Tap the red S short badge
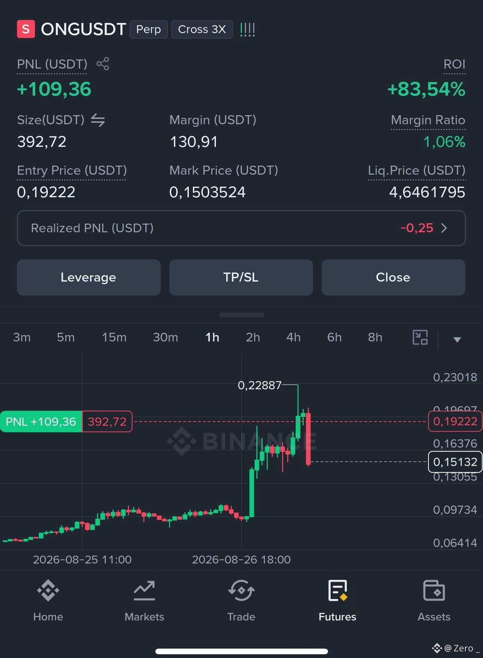Screen dimensions: 483x658 click(26, 29)
